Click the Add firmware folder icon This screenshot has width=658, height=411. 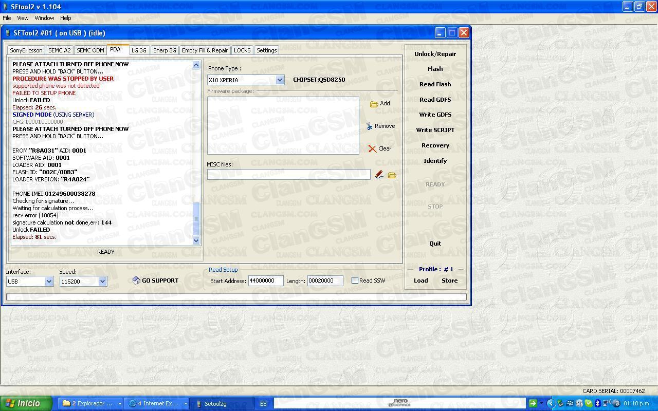tap(374, 104)
